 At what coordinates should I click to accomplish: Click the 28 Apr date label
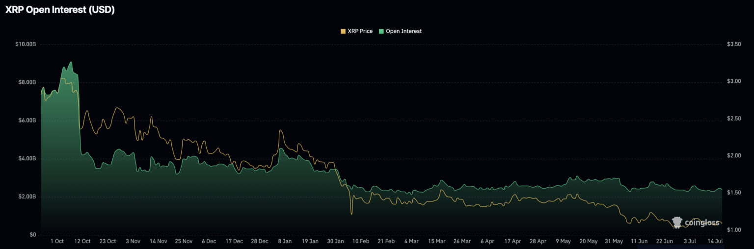(x=538, y=242)
